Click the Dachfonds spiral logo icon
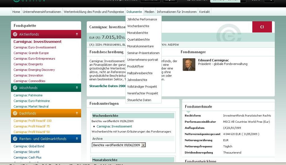286x165 pixels. click(15, 113)
